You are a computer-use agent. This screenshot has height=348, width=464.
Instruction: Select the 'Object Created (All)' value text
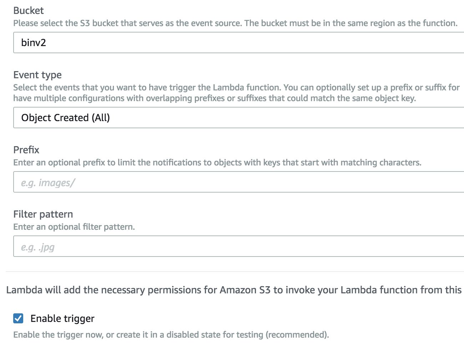[x=66, y=118]
